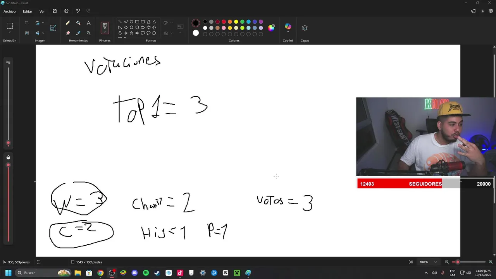The height and width of the screenshot is (279, 496).
Task: Click the brush size slider handle
Action: pos(8,143)
